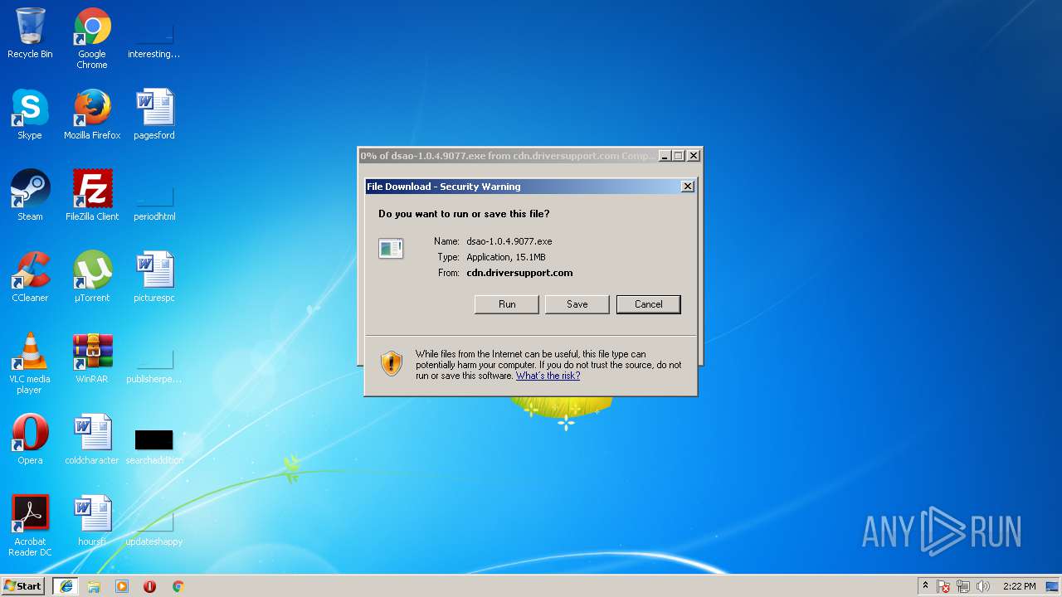
Task: Click the application file icon in dialog
Action: tap(391, 248)
